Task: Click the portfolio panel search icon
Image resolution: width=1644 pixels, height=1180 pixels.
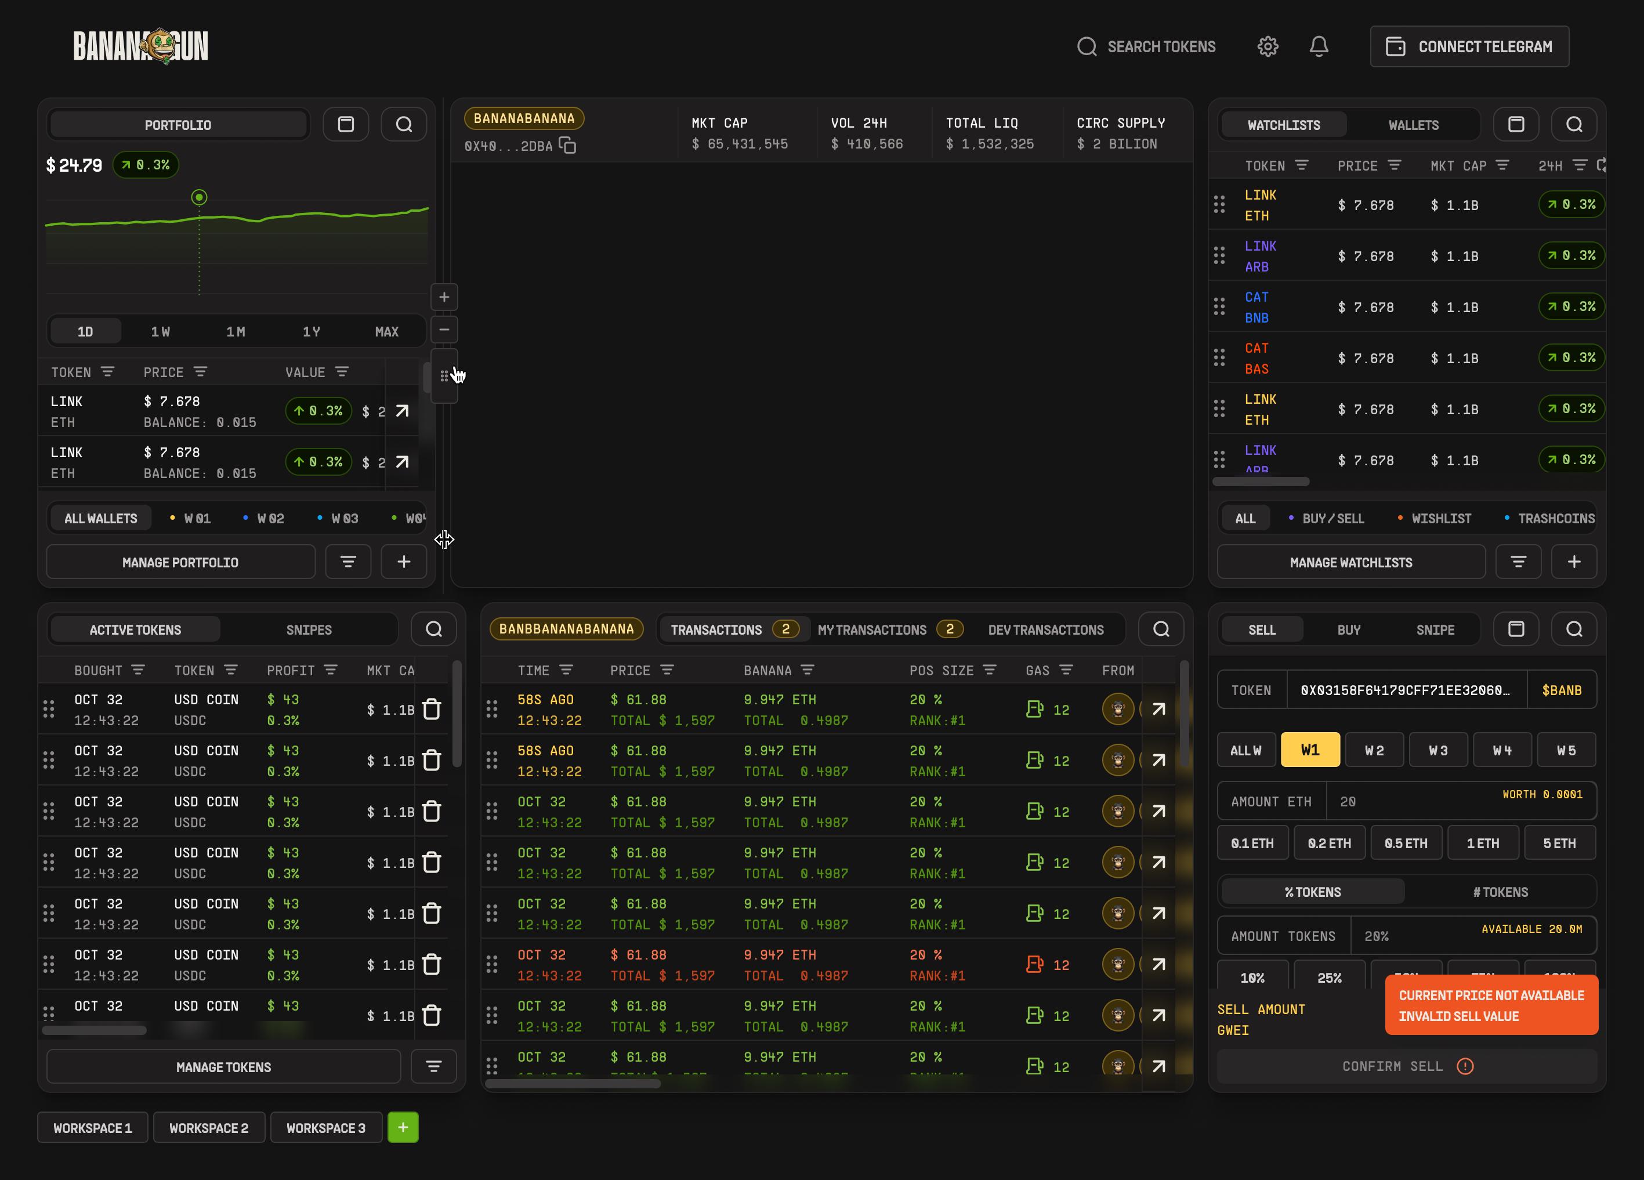Action: (x=404, y=125)
